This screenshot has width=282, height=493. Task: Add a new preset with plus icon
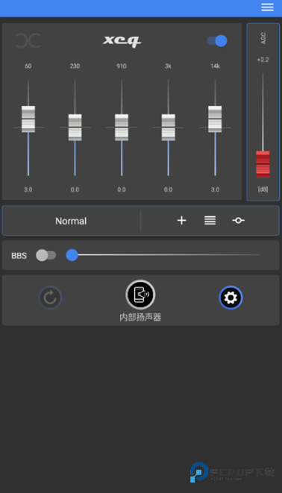[x=182, y=221]
